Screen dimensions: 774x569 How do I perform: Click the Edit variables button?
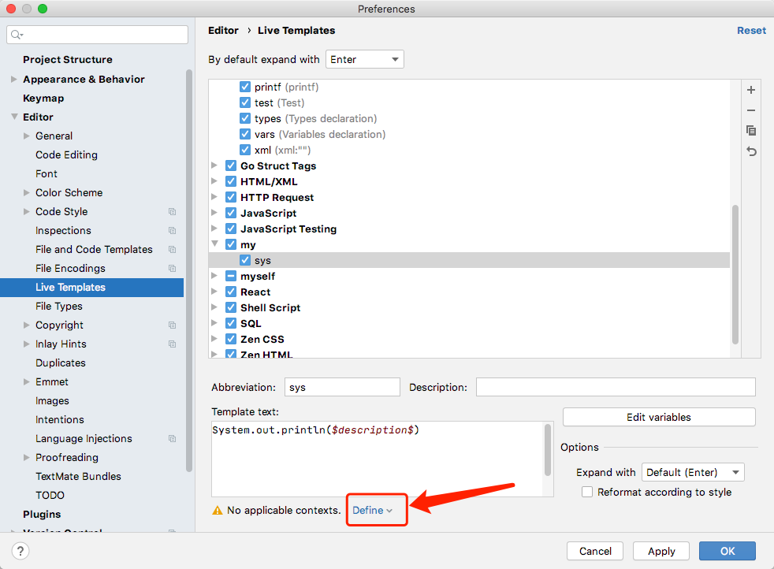tap(659, 417)
